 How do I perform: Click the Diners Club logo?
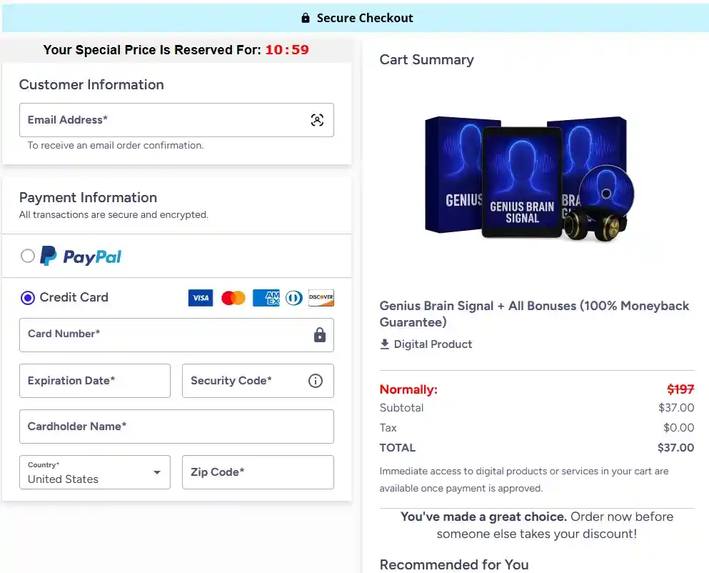coord(293,298)
